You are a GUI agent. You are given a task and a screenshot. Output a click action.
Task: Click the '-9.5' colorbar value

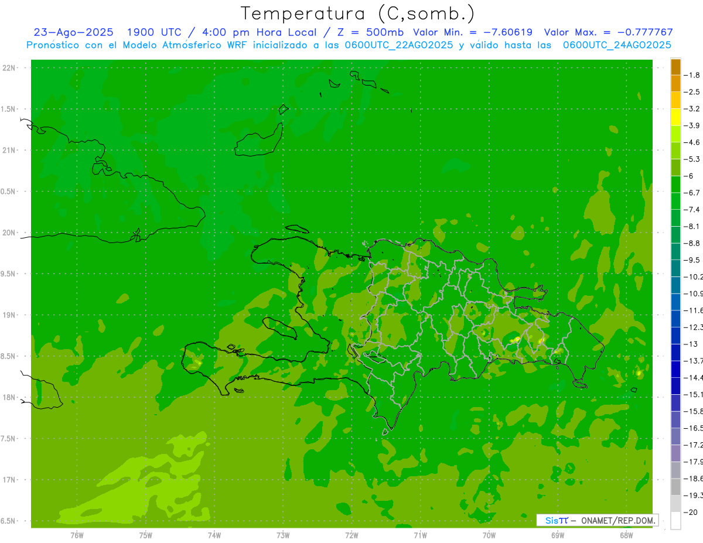click(x=691, y=260)
